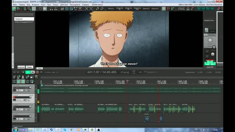Click the first green CC icon
The height and width of the screenshot is (132, 235).
[199, 9]
